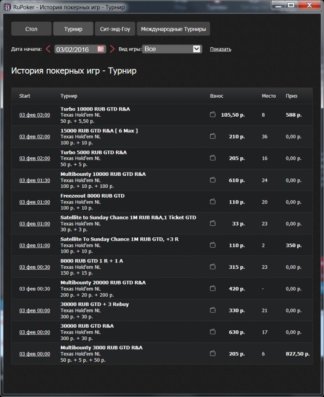Switch to the Сит-энд-Гоу tab
The width and height of the screenshot is (324, 397).
point(115,29)
